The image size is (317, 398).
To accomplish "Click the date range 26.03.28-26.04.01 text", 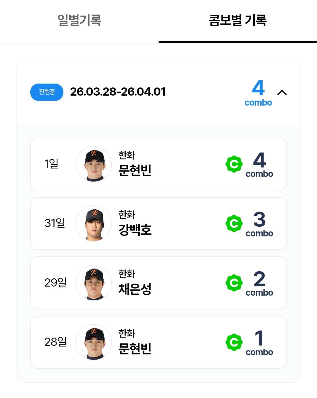I will coord(118,92).
